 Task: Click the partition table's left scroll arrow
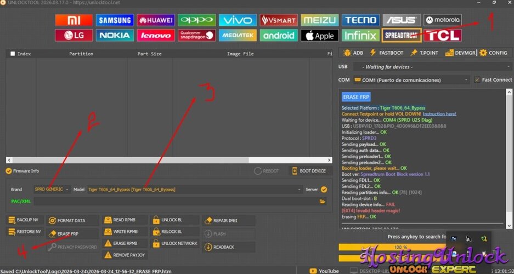click(x=9, y=160)
